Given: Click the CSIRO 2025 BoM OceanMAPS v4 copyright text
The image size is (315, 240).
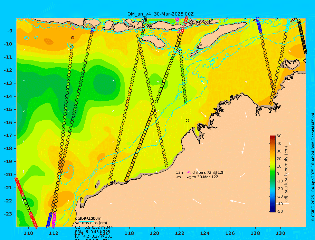Looking at the screenshot, I should 313,167.
